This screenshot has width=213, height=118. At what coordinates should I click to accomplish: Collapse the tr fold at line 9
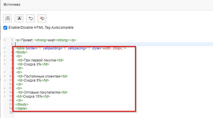tap(5, 72)
